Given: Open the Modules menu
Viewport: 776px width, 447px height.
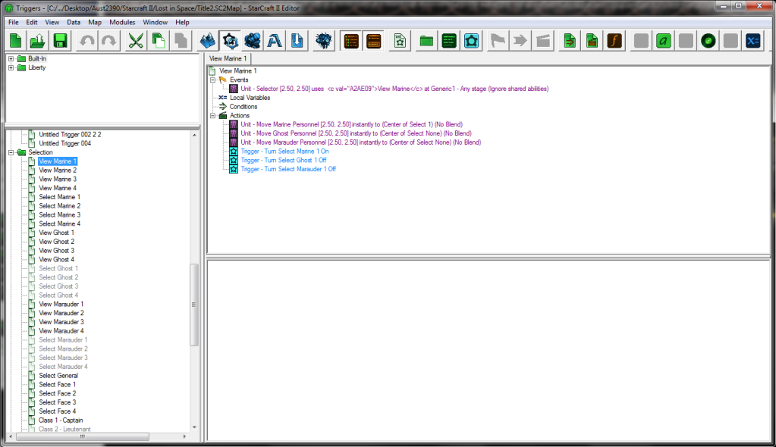Looking at the screenshot, I should point(122,22).
